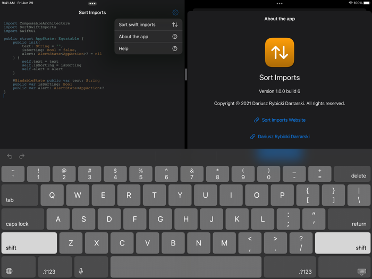Toggle the right shift key

click(343, 243)
